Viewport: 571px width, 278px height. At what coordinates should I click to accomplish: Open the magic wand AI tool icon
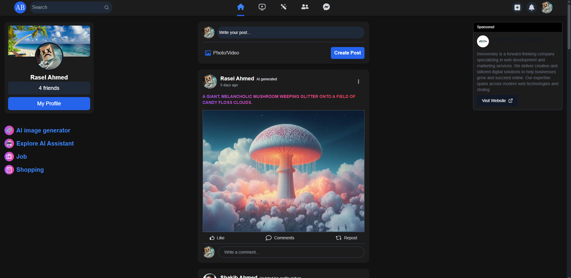[283, 7]
